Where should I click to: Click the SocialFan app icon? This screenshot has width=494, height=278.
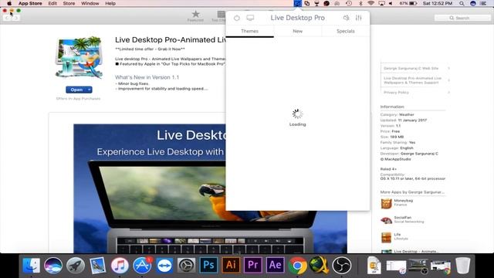tap(386, 220)
